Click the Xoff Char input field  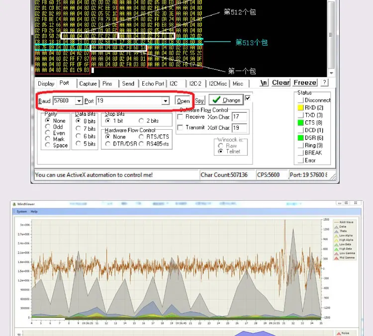(x=239, y=128)
